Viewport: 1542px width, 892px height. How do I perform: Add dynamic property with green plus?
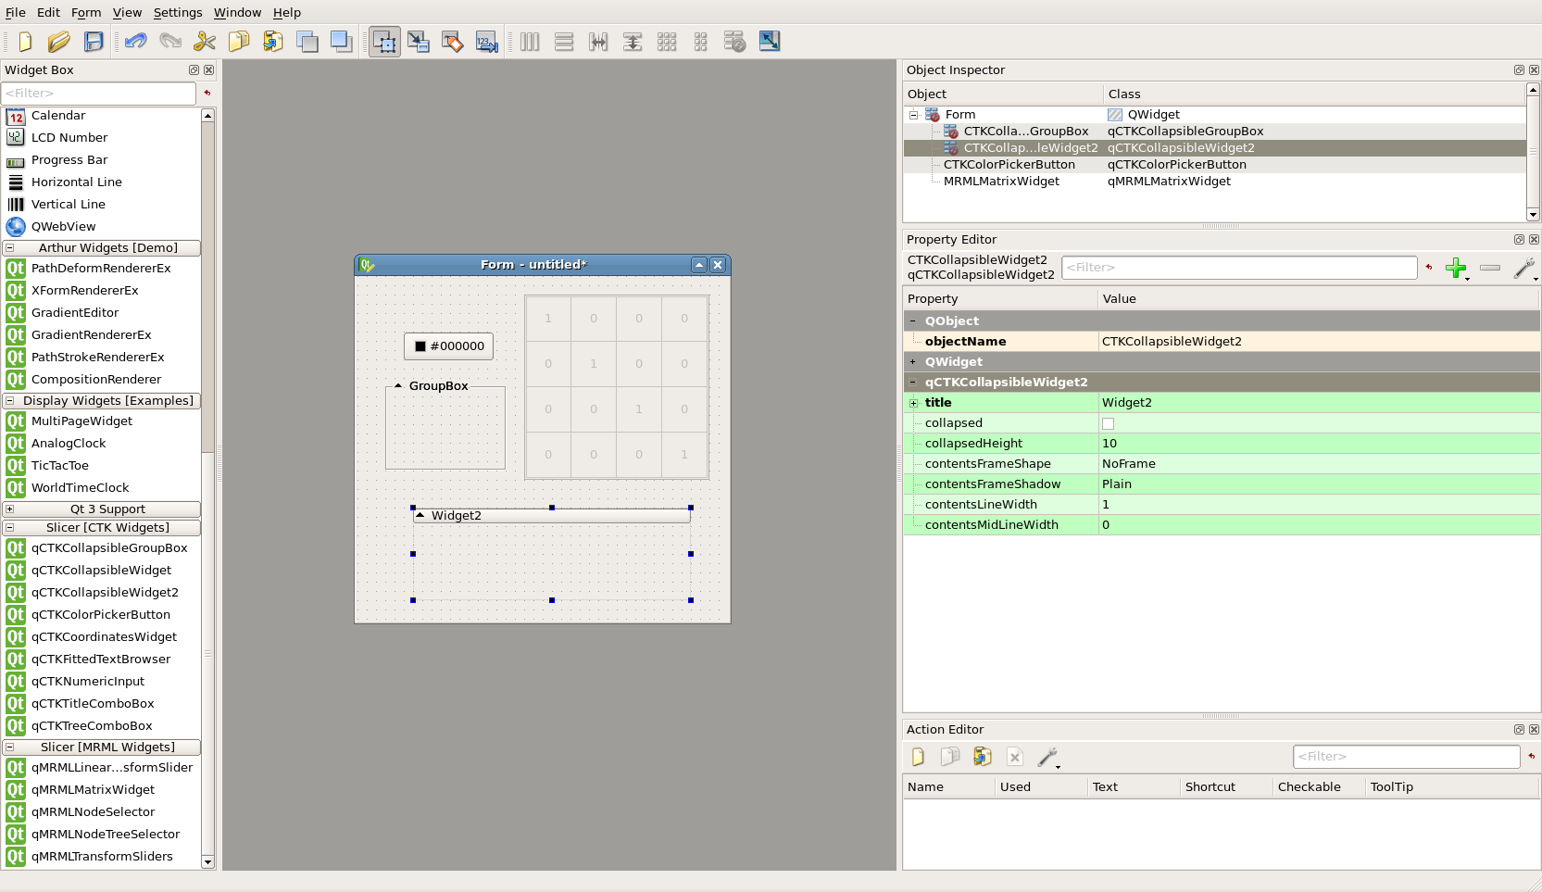point(1456,269)
